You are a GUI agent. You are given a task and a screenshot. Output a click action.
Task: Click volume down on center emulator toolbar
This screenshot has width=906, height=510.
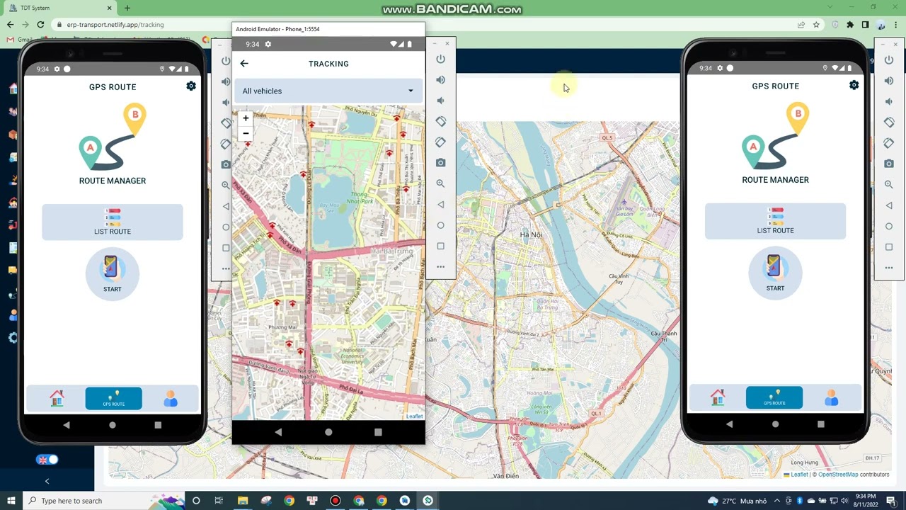[x=440, y=101]
